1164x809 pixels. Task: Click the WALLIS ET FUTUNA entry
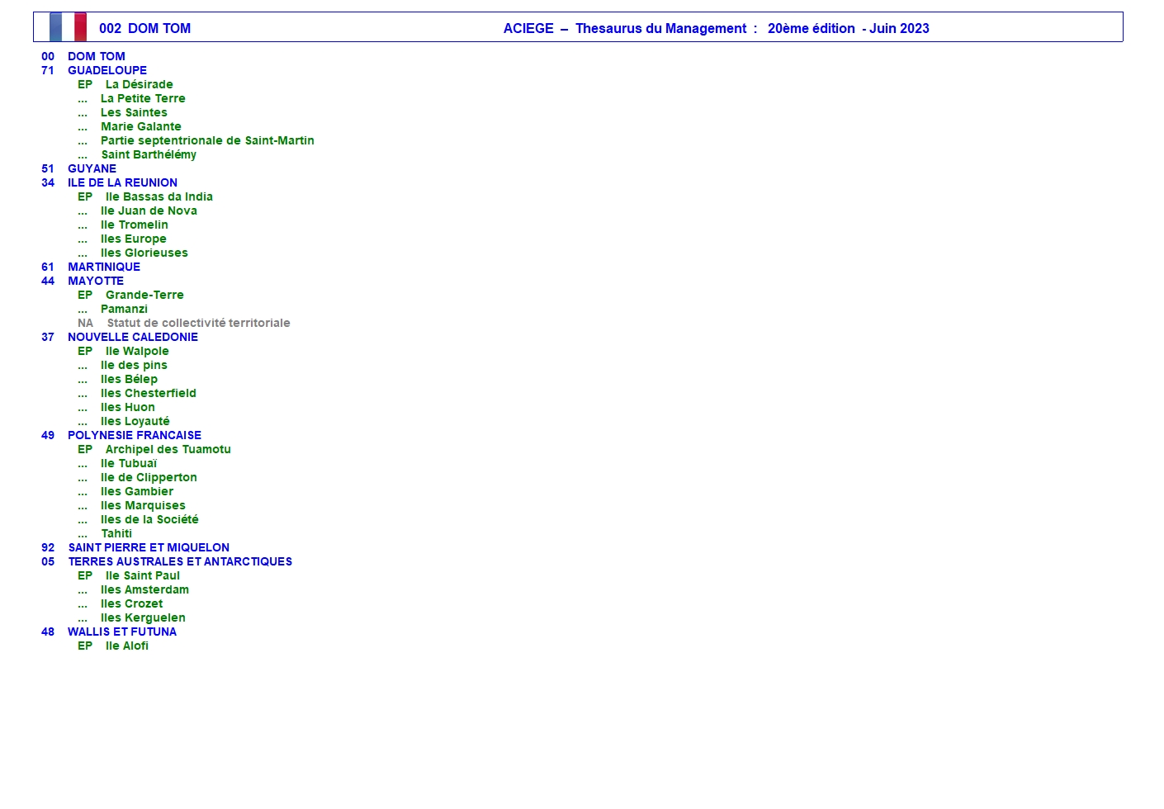coord(122,632)
